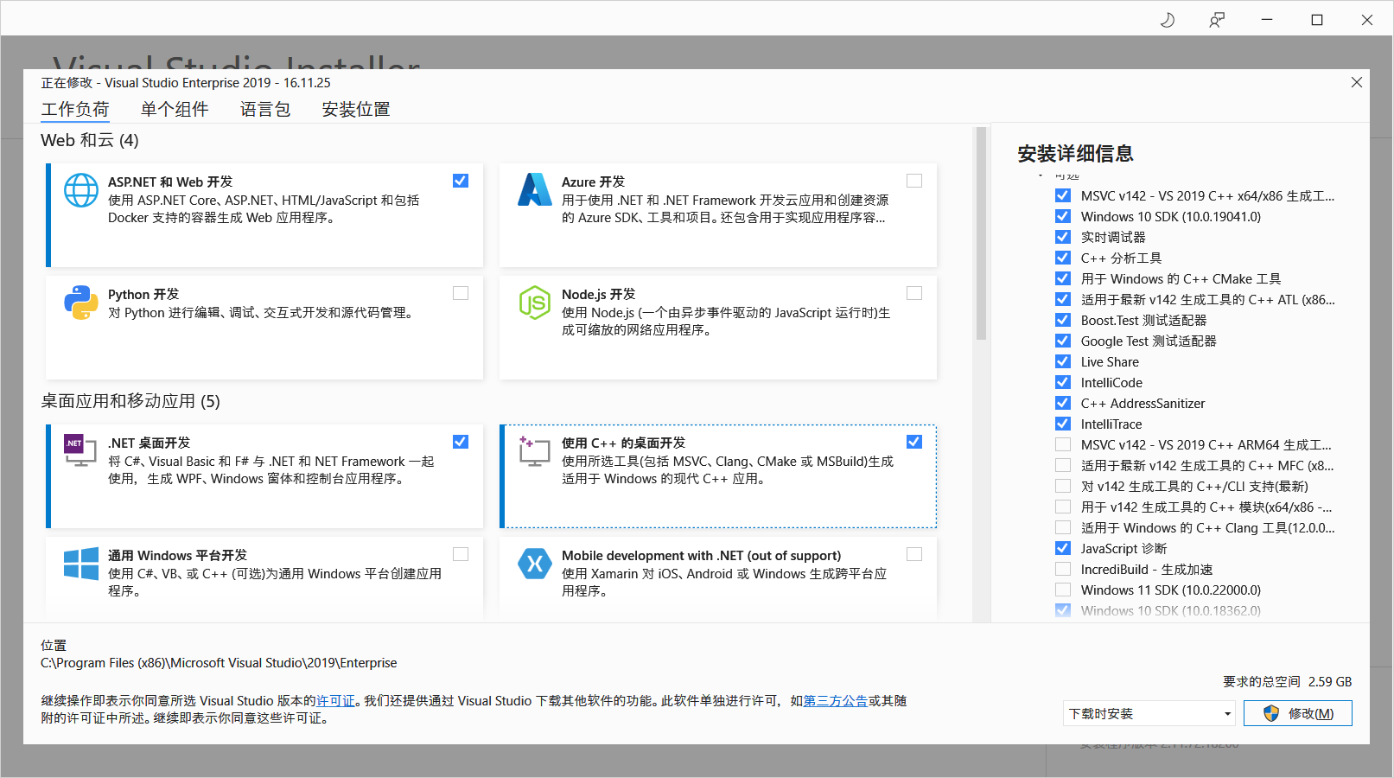
Task: Enable IncrediBuild - 生成加速 component
Action: coord(1063,569)
